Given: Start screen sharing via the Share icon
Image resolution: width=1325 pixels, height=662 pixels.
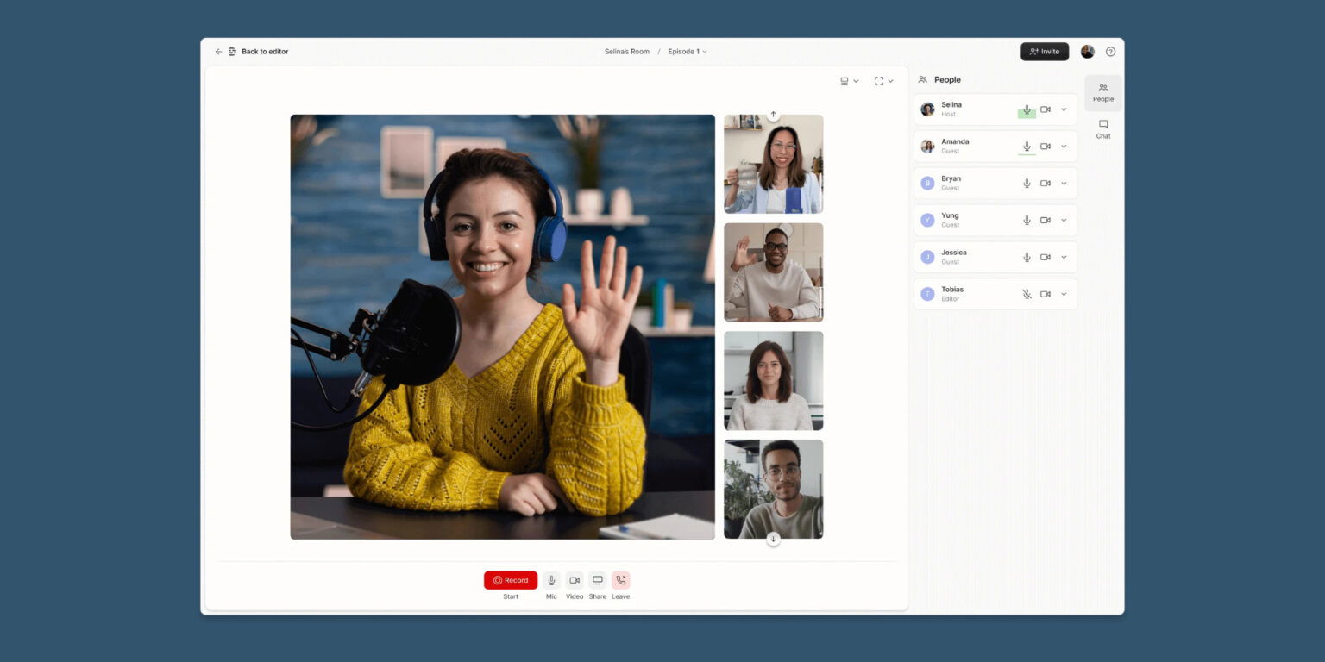Looking at the screenshot, I should point(597,579).
